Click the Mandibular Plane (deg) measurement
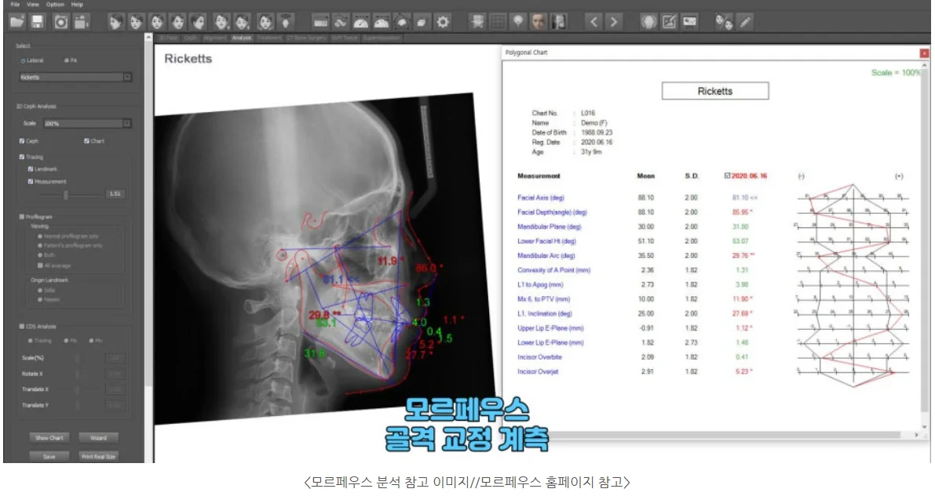The height and width of the screenshot is (496, 935). (550, 227)
